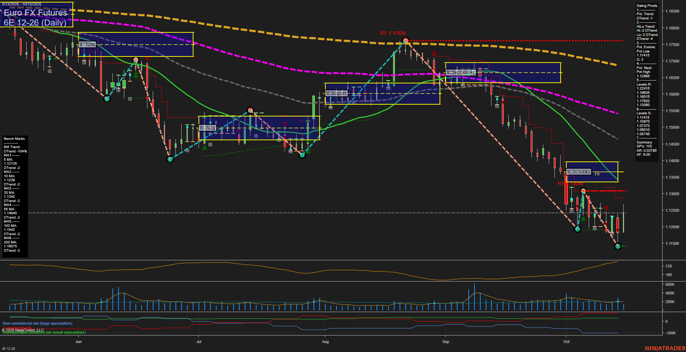Click the M:July monthly range label

pyautogui.click(x=207, y=128)
